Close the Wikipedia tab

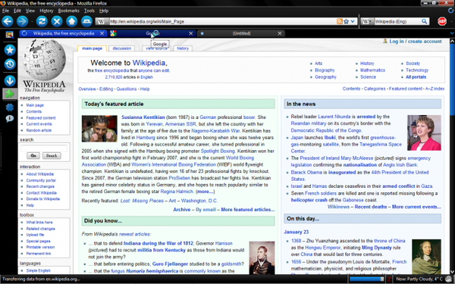[102, 33]
